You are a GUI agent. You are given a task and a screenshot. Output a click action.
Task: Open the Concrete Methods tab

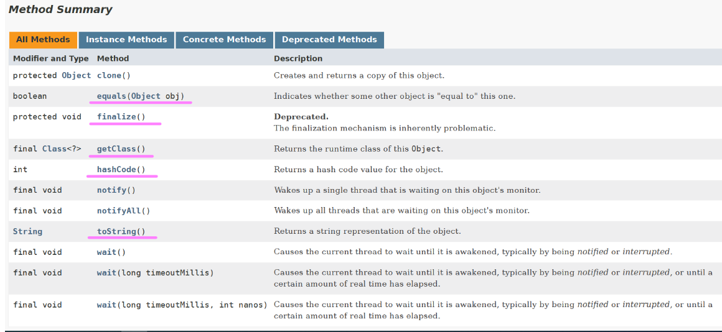(x=224, y=40)
